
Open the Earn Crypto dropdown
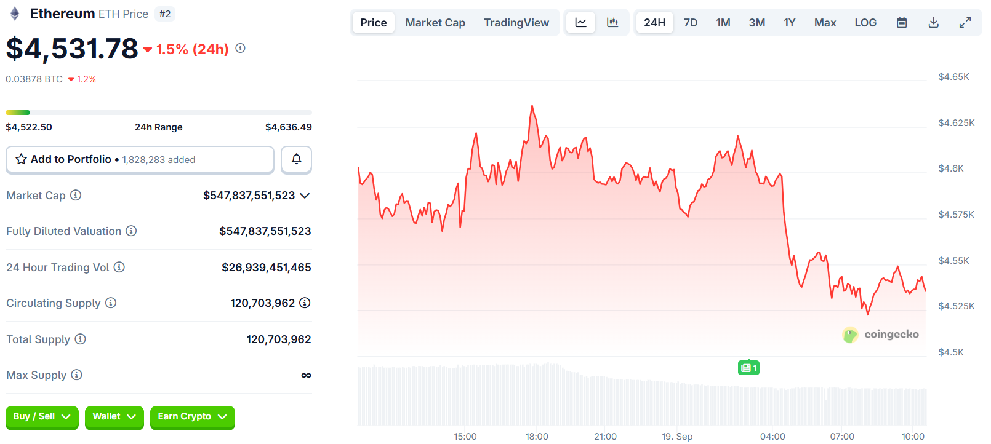point(192,417)
